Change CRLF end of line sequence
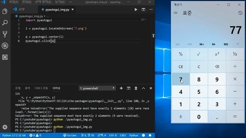 point(123,135)
